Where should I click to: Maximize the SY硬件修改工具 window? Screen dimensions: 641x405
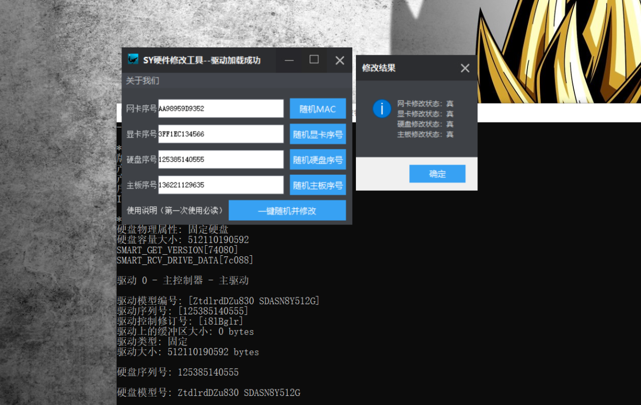314,60
